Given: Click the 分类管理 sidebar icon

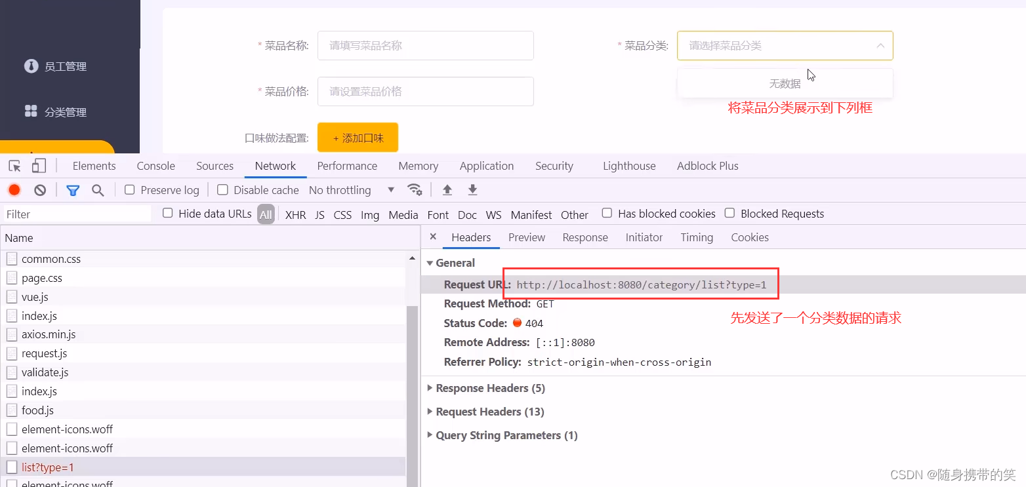Looking at the screenshot, I should [x=31, y=111].
